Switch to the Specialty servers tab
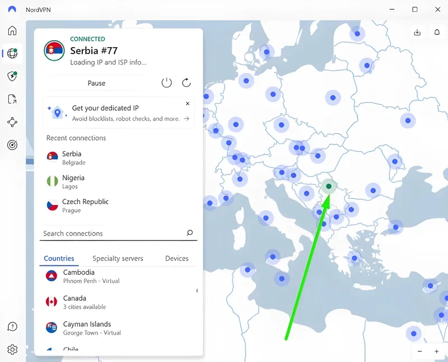Image resolution: width=448 pixels, height=362 pixels. (x=118, y=258)
